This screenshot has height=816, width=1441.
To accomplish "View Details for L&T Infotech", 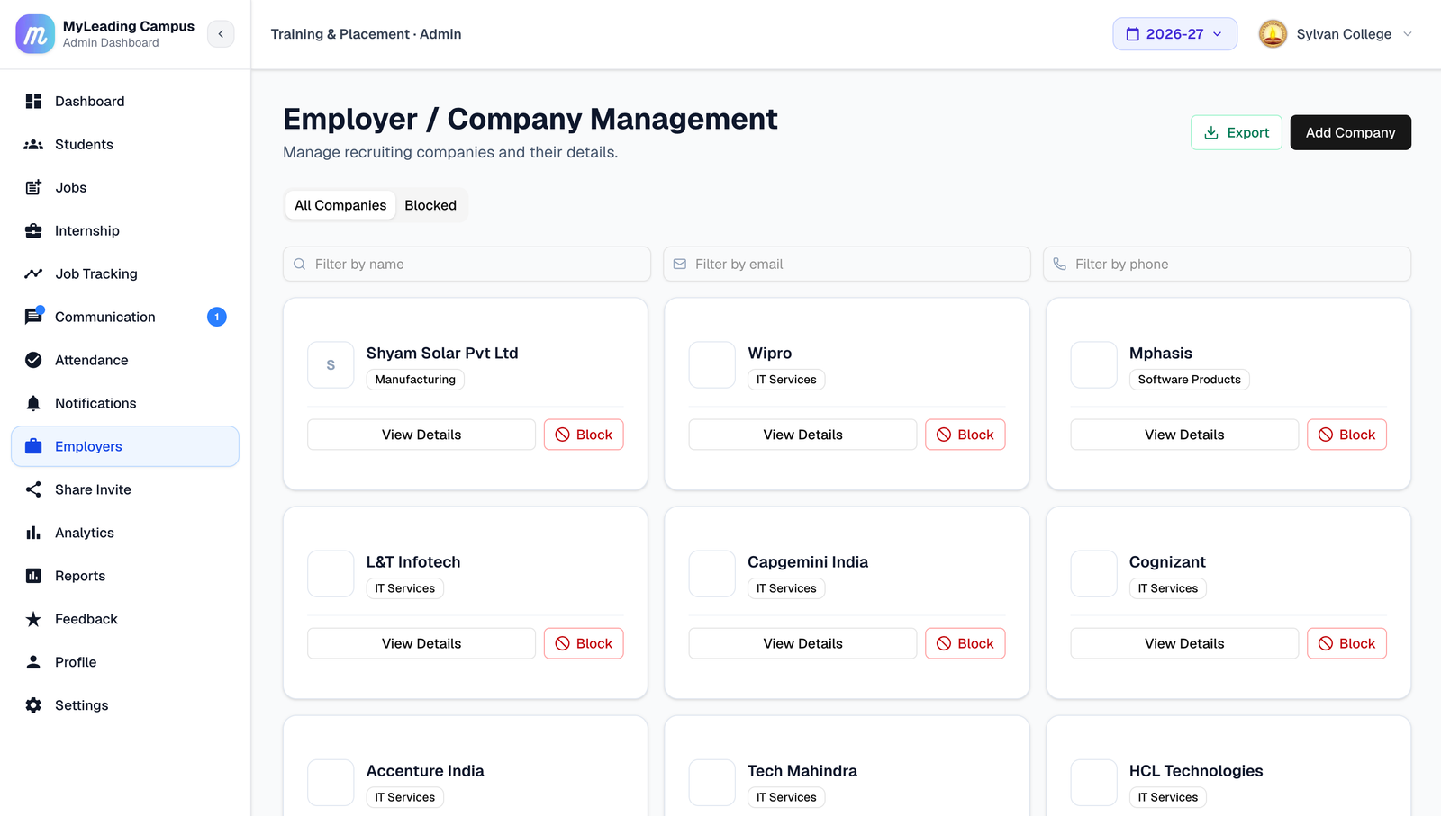I will tap(421, 643).
